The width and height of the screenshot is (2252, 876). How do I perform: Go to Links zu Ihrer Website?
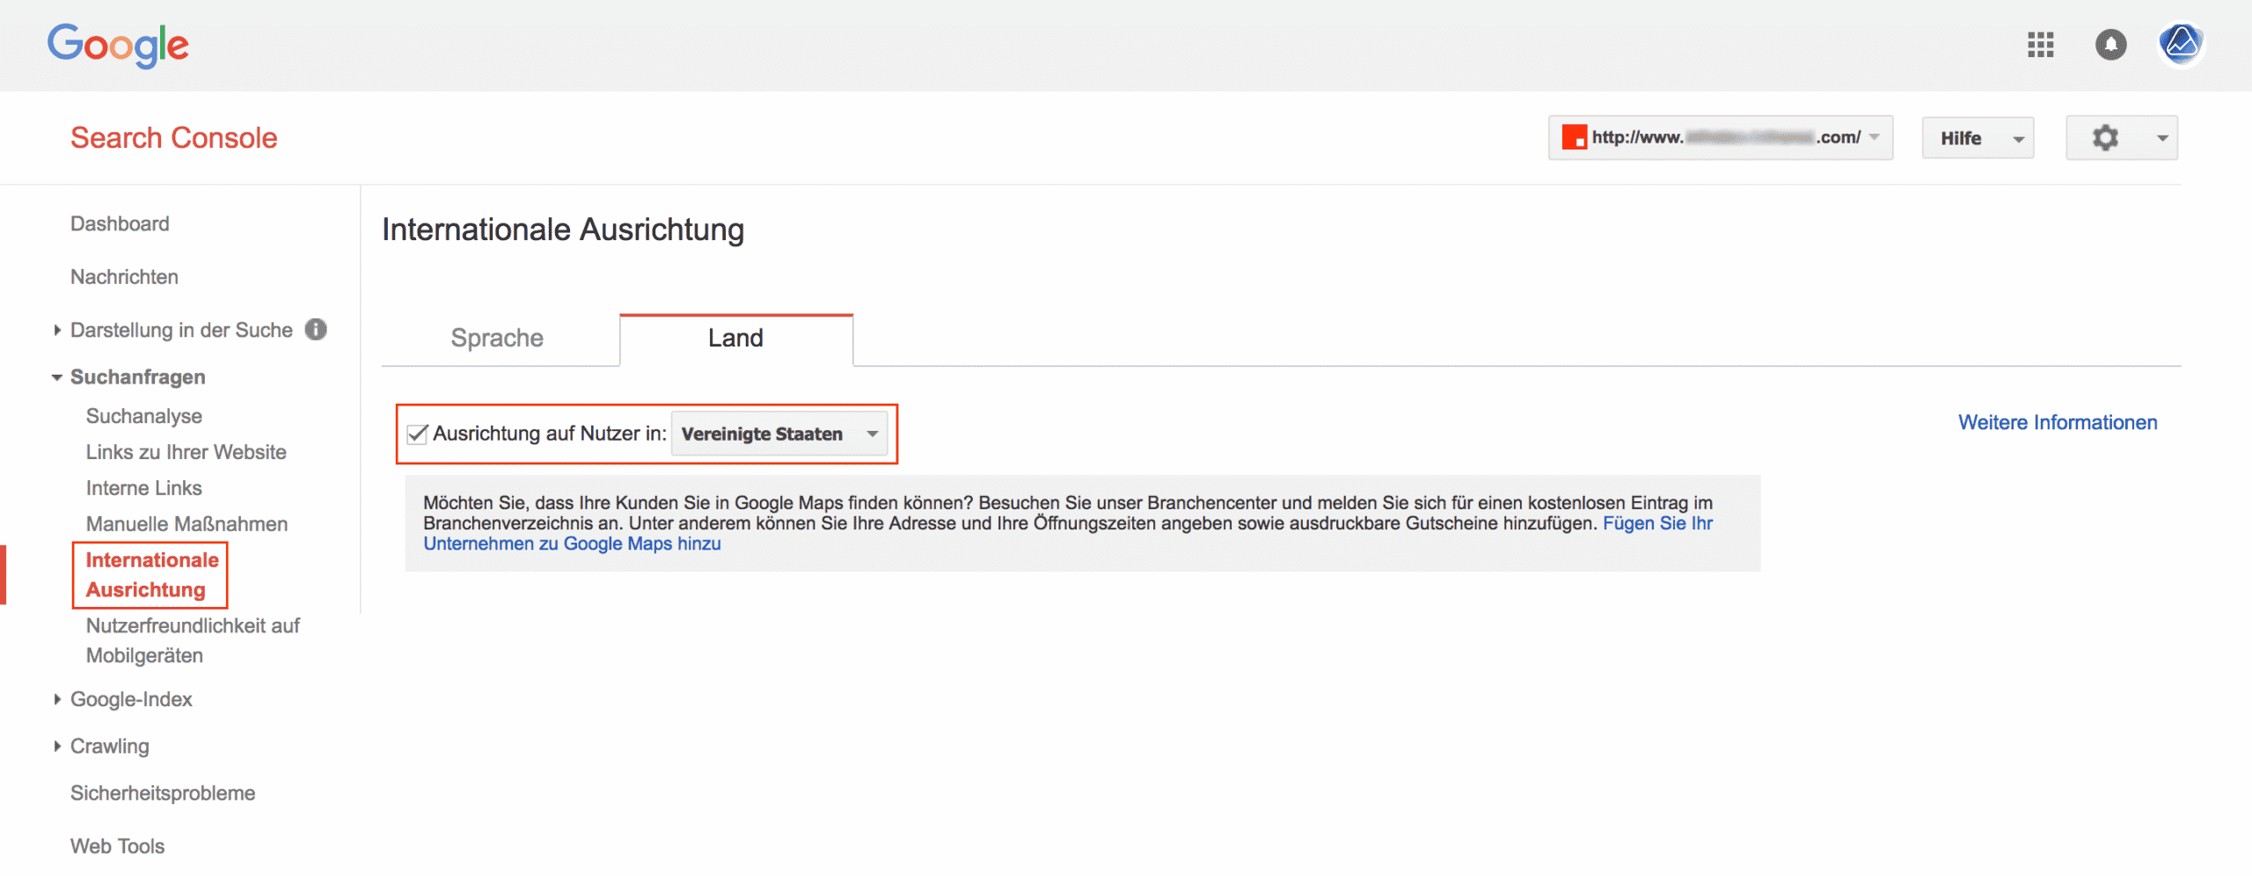click(186, 452)
